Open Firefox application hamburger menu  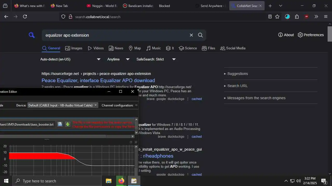coord(326,17)
